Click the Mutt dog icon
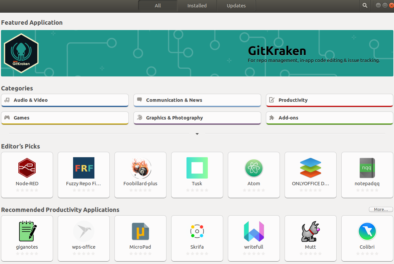 point(311,231)
